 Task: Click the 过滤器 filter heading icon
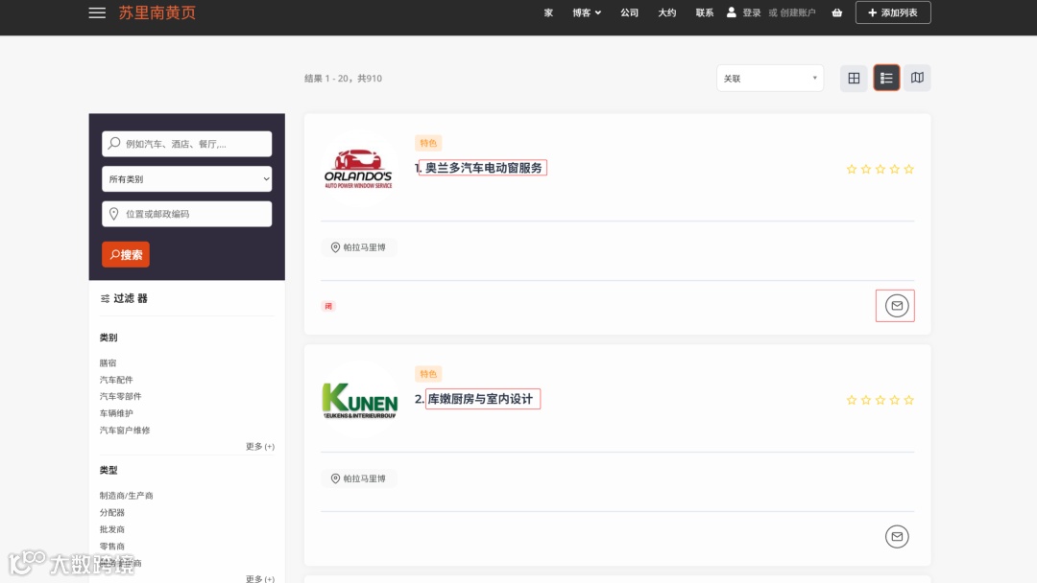[105, 298]
